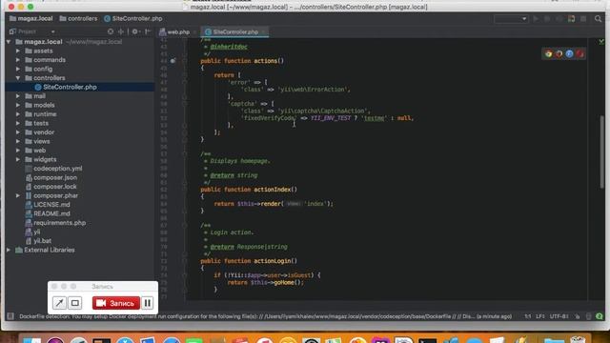Click the Docker detection message in status bar
Viewport: 610px width, 343px height.
(265, 316)
